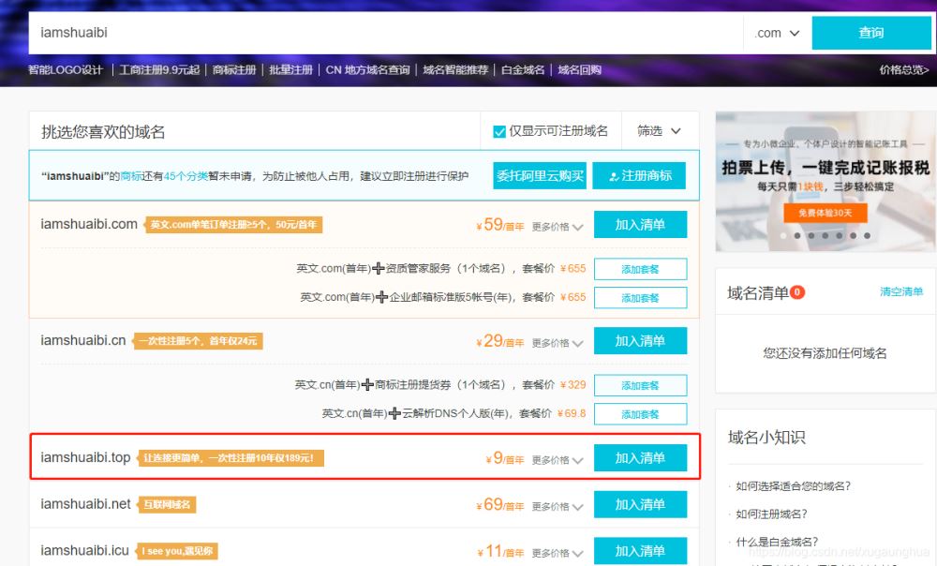Click 添加套餐 for 云解析DNS个人版 bundle

(x=640, y=414)
